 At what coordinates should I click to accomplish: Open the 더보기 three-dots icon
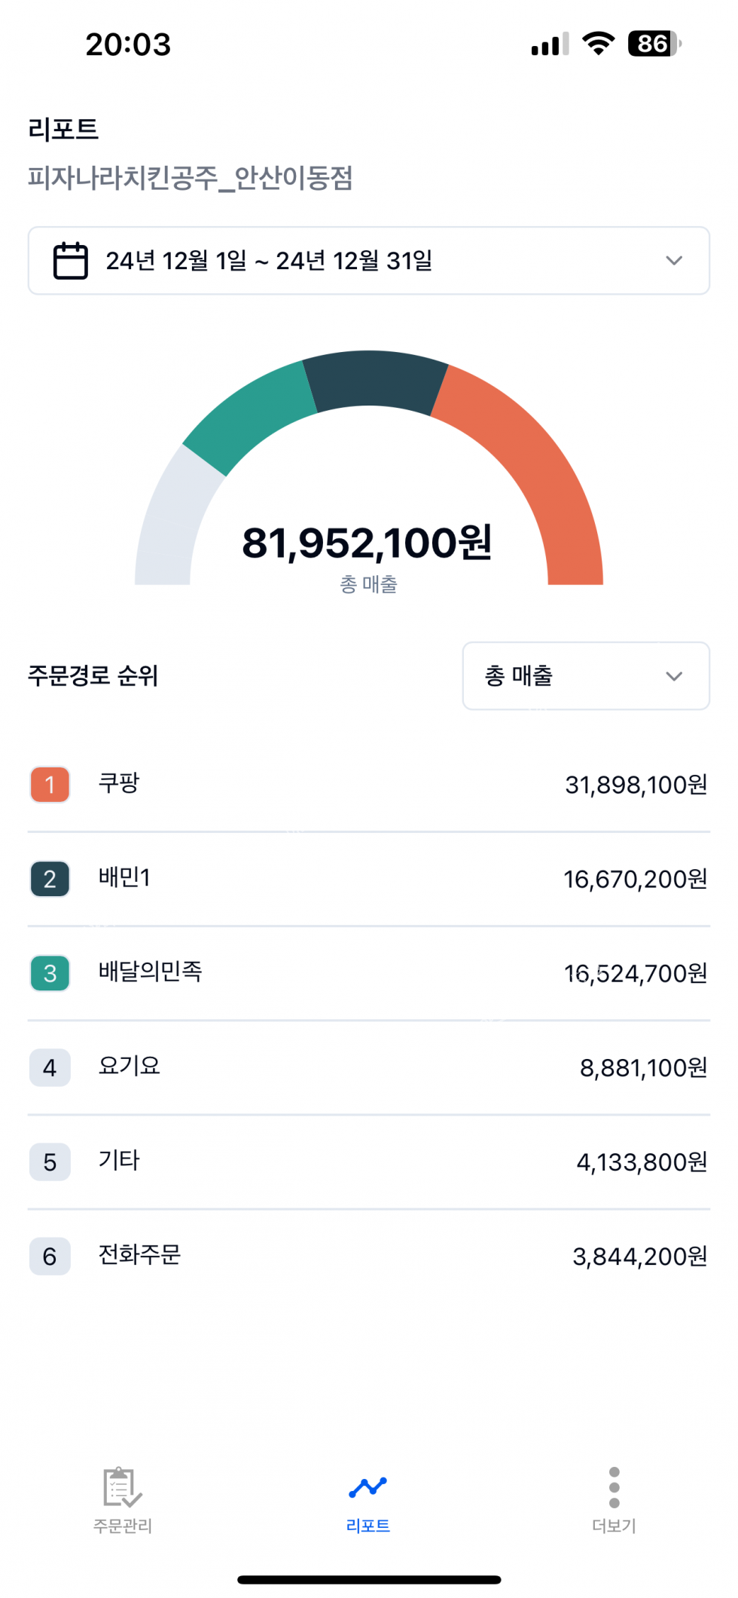(614, 1487)
